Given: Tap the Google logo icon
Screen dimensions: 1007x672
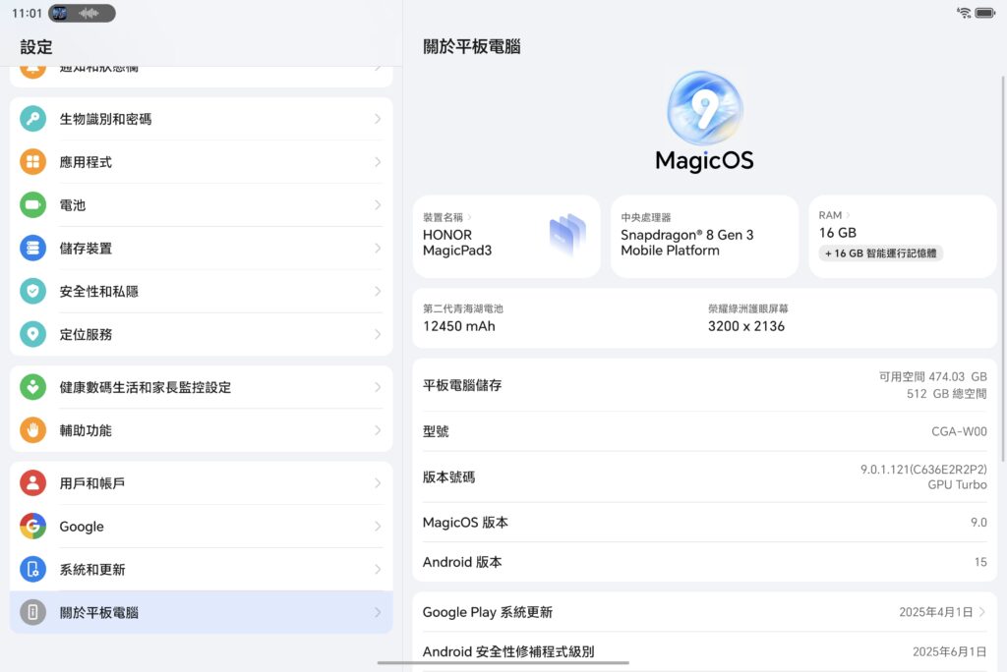Looking at the screenshot, I should pyautogui.click(x=32, y=526).
